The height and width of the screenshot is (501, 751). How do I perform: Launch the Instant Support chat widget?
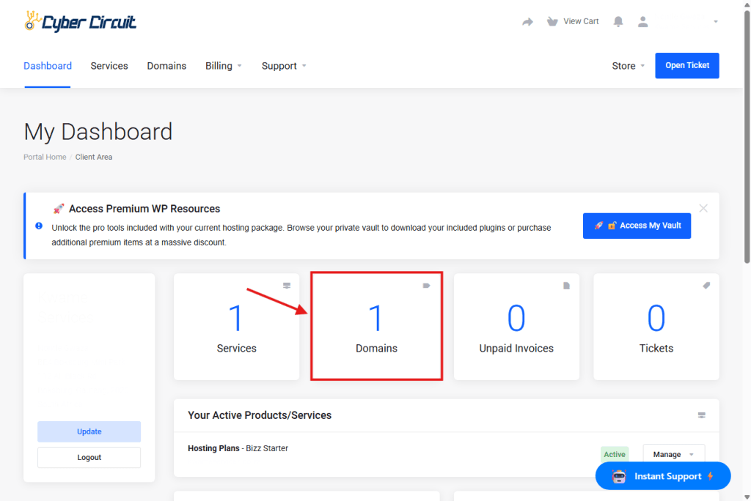(663, 476)
